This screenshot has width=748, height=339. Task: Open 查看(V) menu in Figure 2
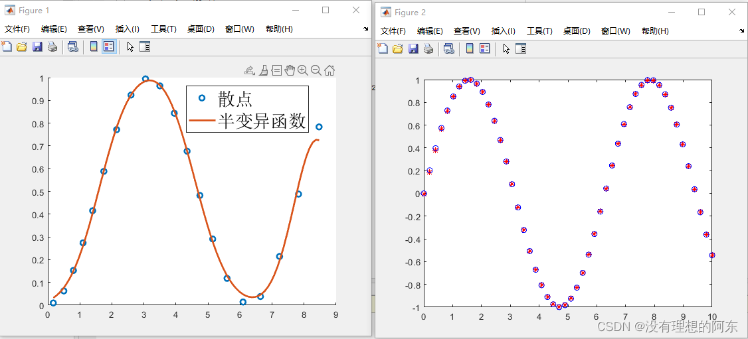(x=466, y=31)
